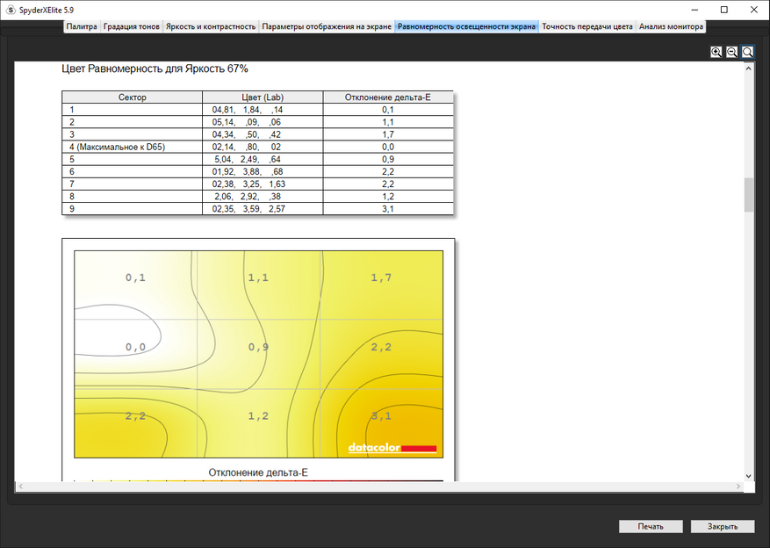Image resolution: width=770 pixels, height=548 pixels.
Task: Minimize the SpyderXElite window
Action: click(x=694, y=10)
